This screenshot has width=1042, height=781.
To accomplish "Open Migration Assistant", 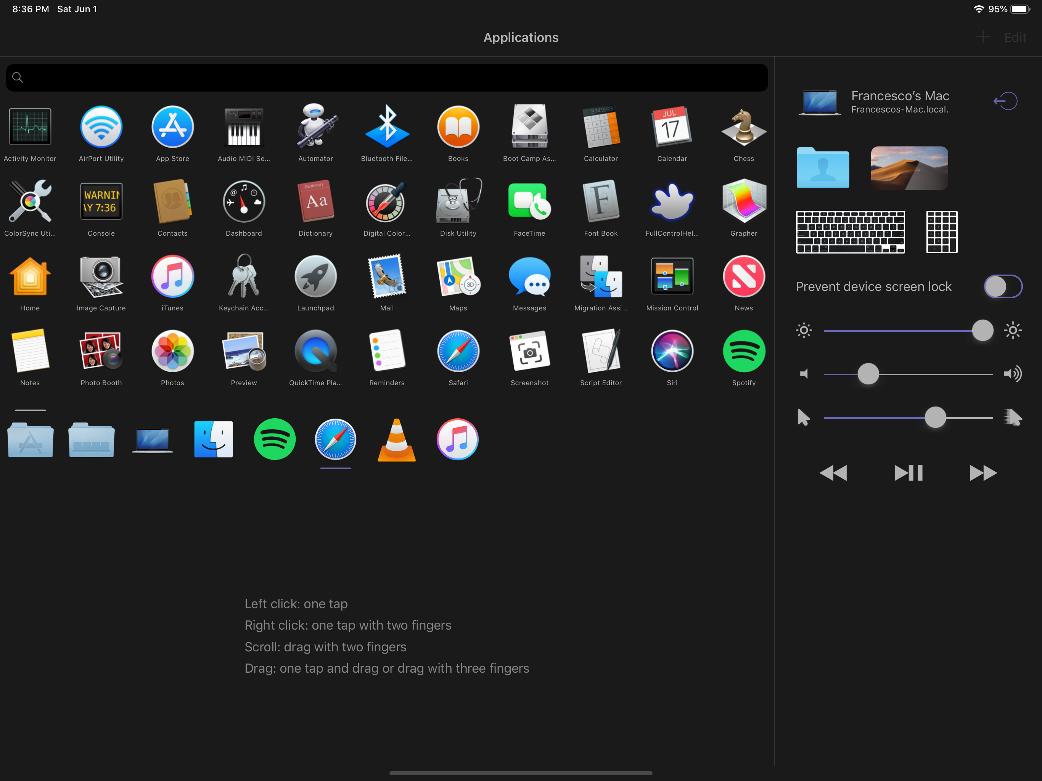I will click(x=601, y=276).
